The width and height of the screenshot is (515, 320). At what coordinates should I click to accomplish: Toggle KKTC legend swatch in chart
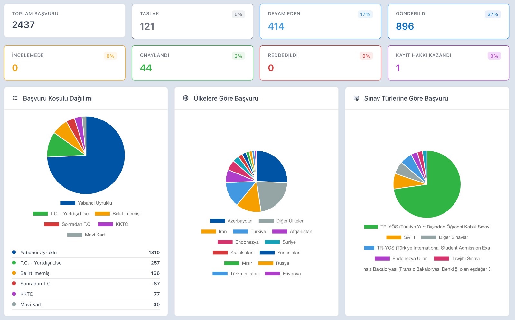(106, 224)
